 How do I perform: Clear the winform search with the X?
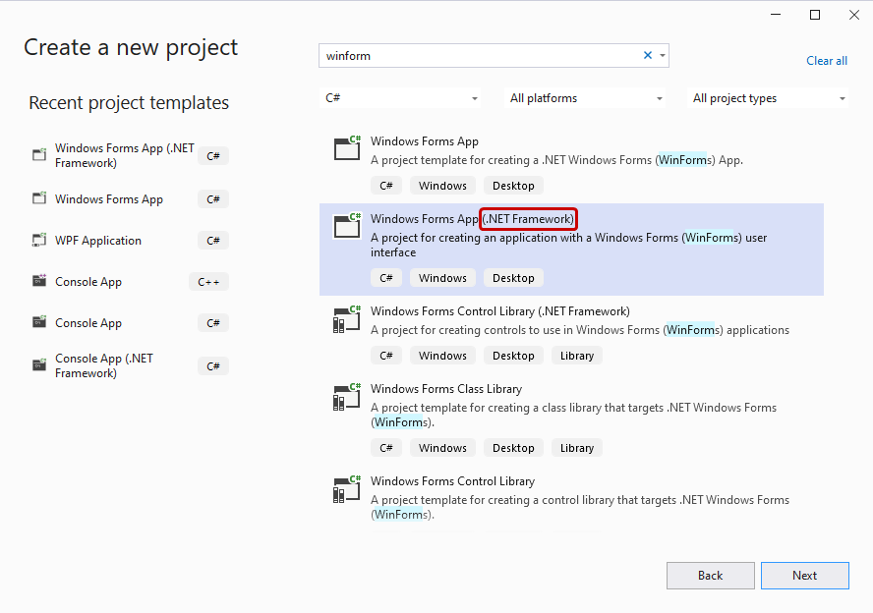tap(647, 55)
